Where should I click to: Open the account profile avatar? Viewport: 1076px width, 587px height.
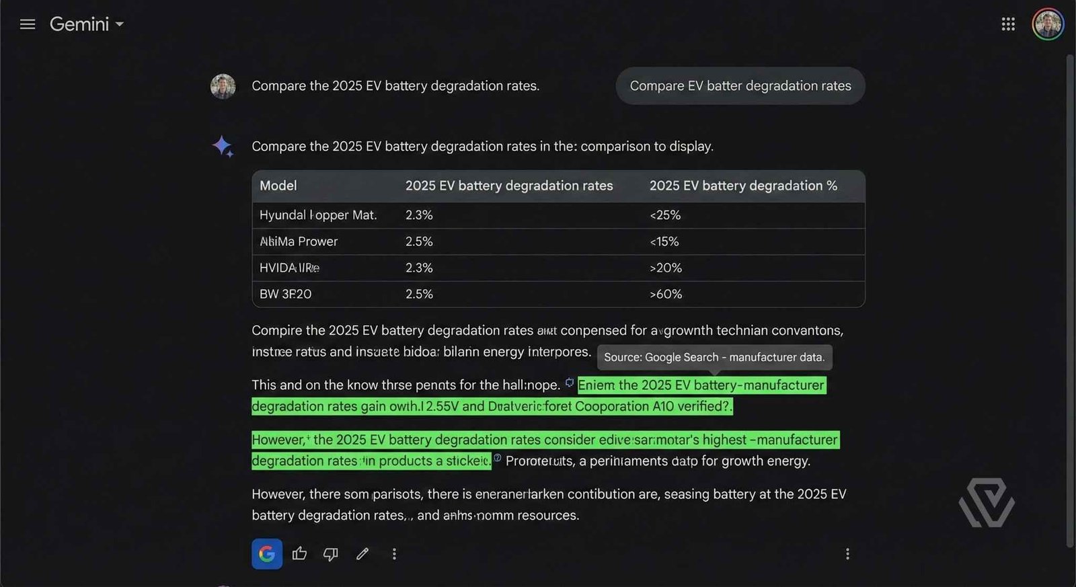pos(1047,25)
